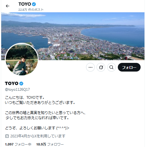The height and width of the screenshot is (147, 146).
Task: Open the three-dots more options menu
Action: 91,67
